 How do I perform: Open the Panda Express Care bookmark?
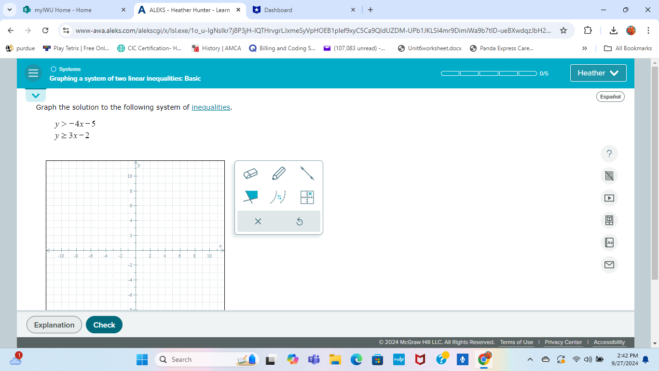tap(501, 48)
